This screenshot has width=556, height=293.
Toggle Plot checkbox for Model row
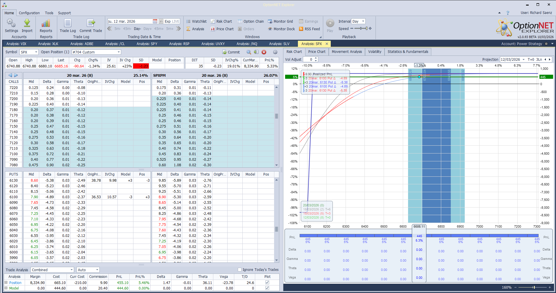click(267, 288)
